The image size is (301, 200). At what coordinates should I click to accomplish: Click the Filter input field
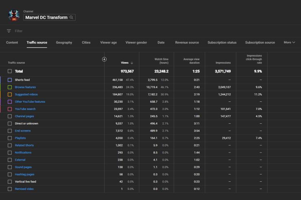pyautogui.click(x=19, y=31)
